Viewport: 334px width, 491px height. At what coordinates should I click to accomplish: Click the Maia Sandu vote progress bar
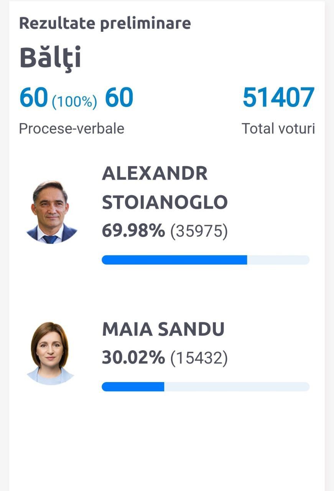click(206, 387)
